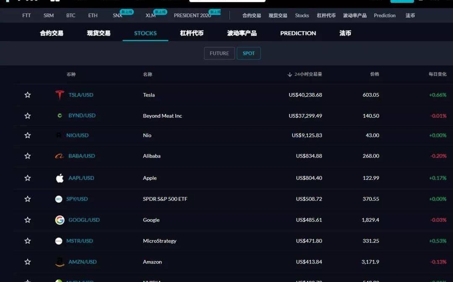Star the NIO/USD row
Image resolution: width=453 pixels, height=282 pixels.
[28, 135]
